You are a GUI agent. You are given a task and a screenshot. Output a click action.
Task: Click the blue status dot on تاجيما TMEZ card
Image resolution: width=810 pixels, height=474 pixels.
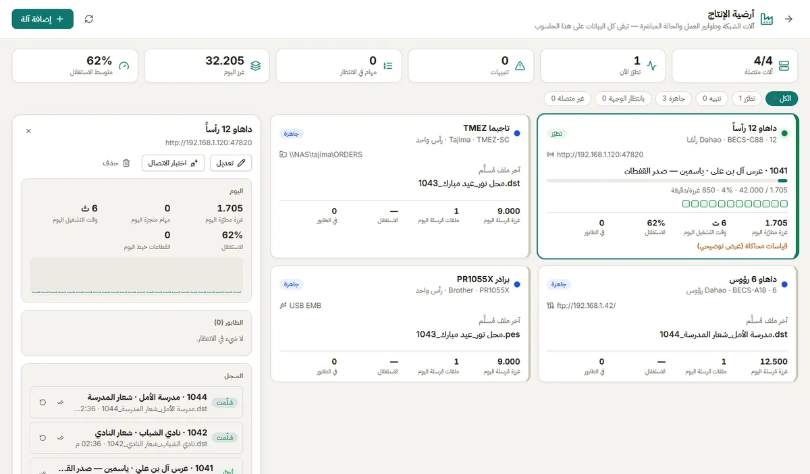(x=517, y=134)
